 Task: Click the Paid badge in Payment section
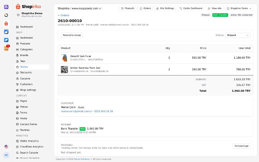(x=83, y=129)
